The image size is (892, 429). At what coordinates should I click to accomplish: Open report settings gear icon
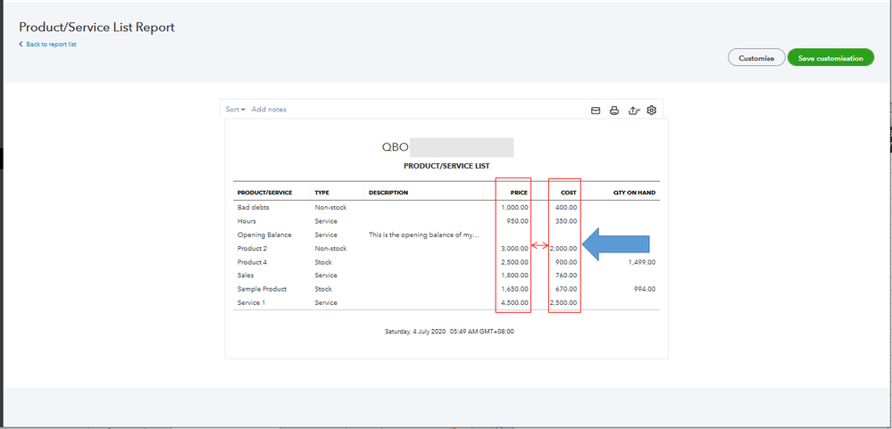coord(652,111)
